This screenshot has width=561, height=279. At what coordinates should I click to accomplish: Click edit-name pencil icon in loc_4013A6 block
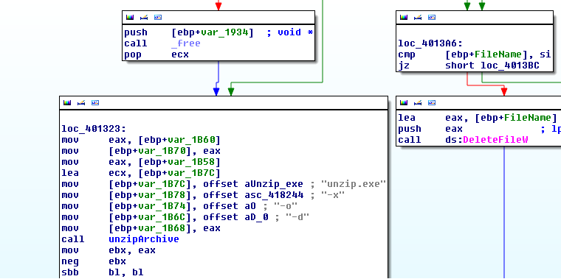(x=418, y=17)
